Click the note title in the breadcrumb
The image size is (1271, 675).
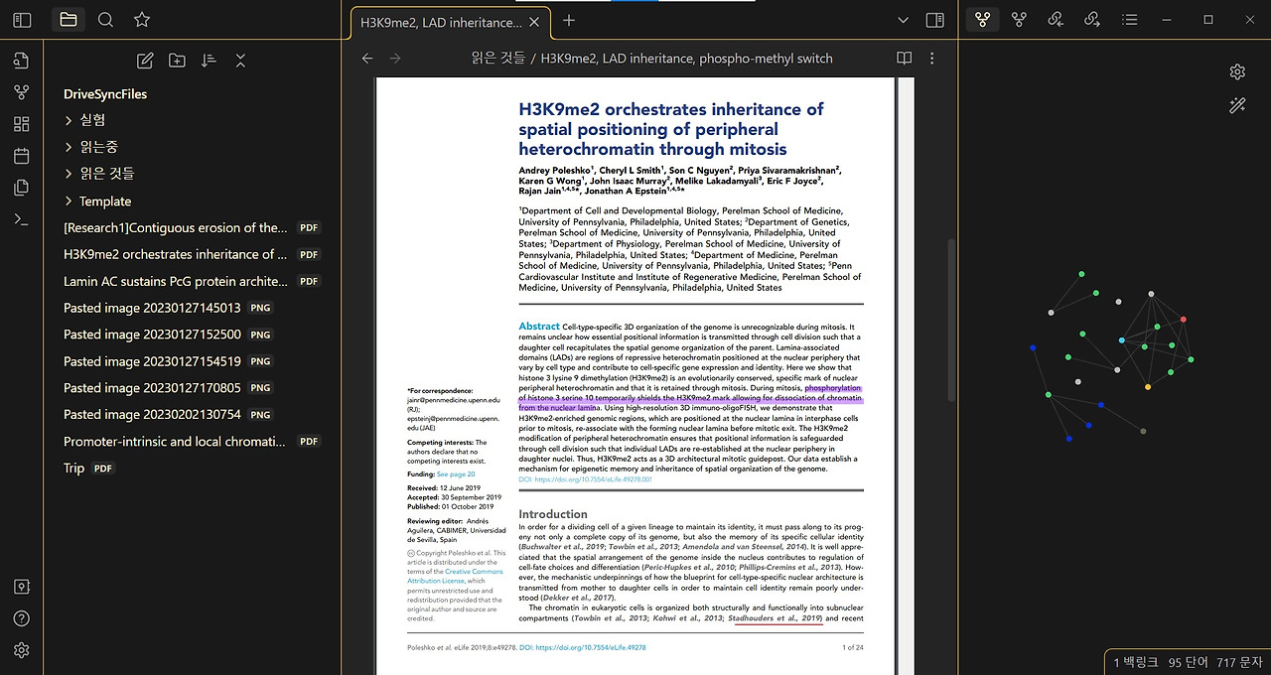[x=687, y=59]
